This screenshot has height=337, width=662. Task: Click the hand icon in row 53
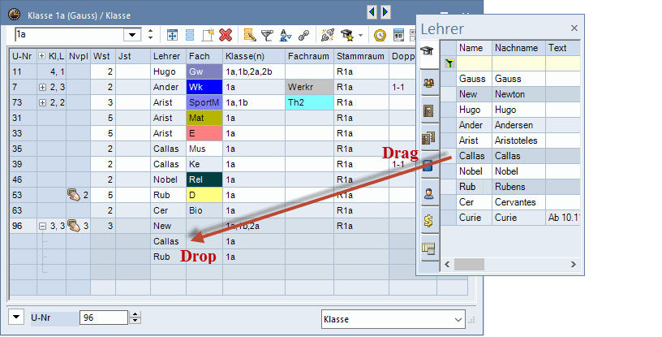[x=74, y=195]
